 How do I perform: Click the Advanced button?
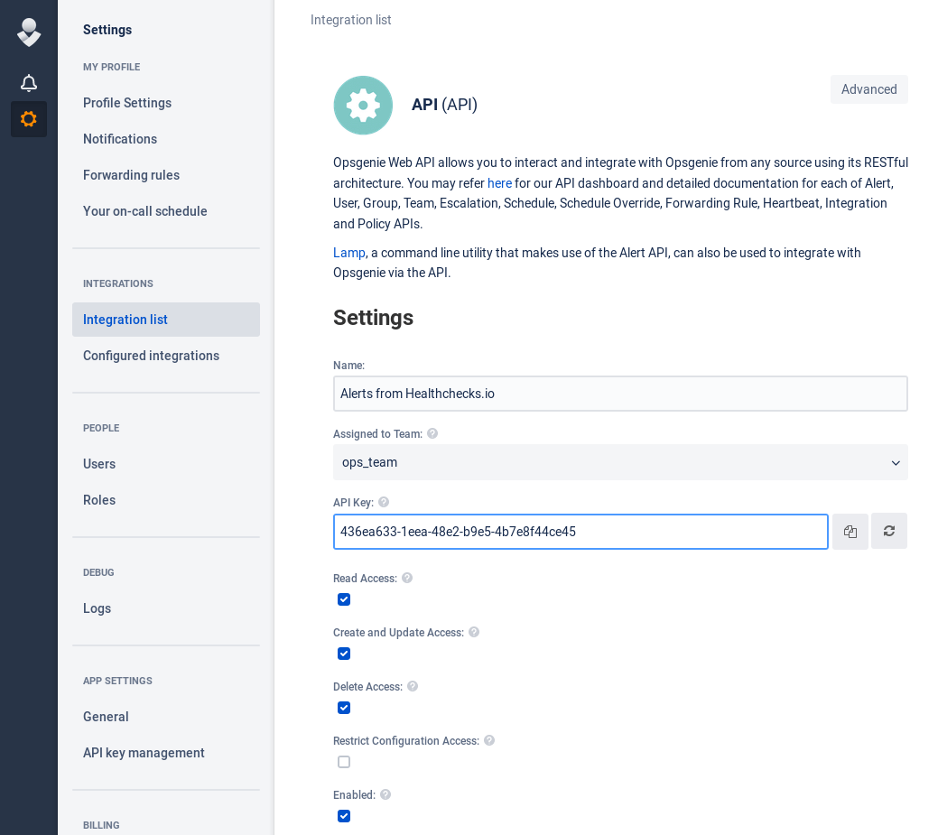868,89
